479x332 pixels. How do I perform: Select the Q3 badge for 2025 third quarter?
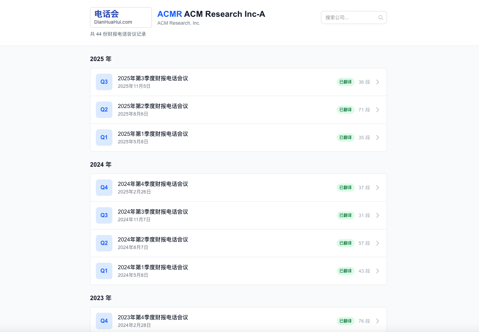click(x=104, y=82)
